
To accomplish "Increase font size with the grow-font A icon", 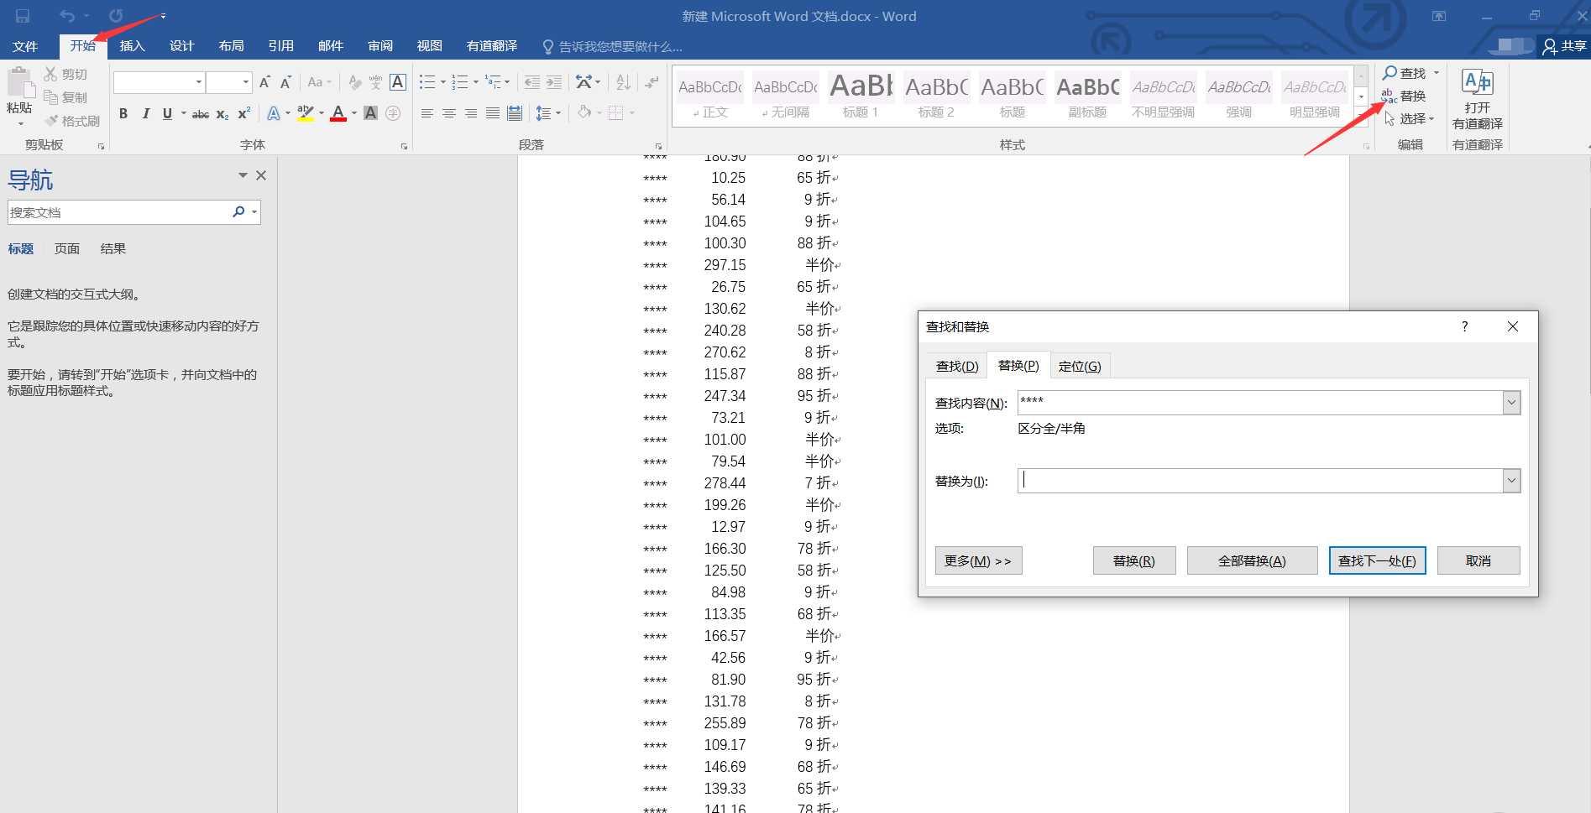I will point(264,82).
